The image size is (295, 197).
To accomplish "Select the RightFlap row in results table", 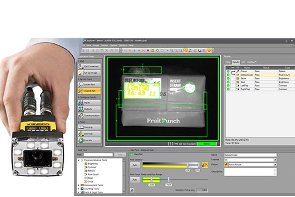I will (x=260, y=89).
